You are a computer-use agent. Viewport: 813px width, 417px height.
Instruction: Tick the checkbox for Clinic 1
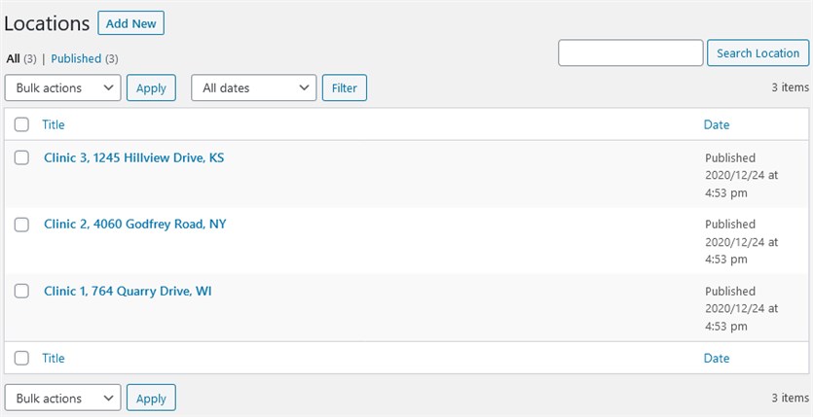point(21,292)
